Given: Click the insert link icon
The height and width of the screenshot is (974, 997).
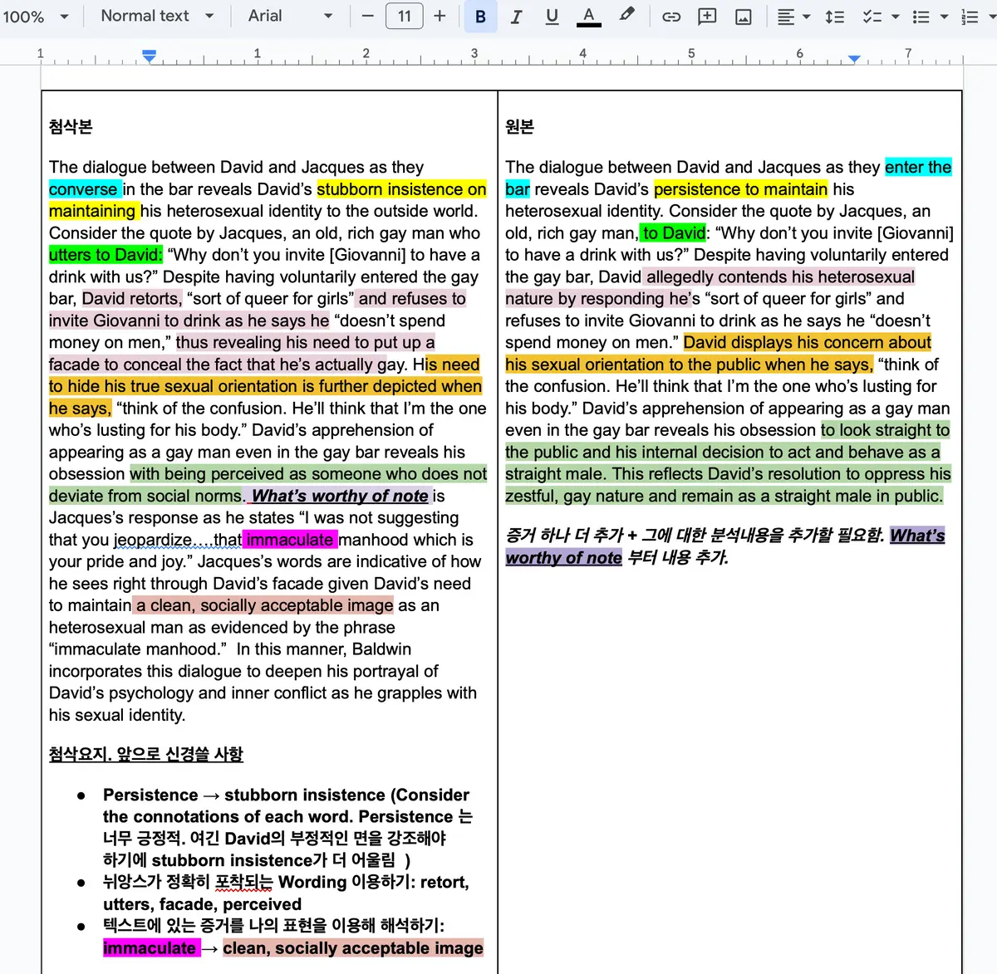Looking at the screenshot, I should pos(671,17).
